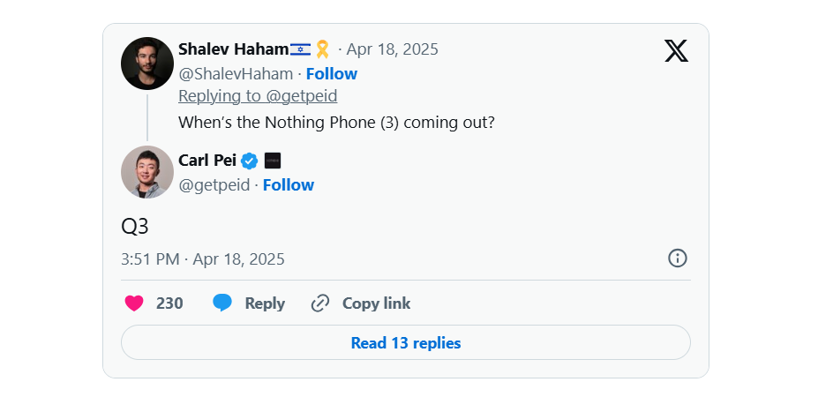Open the Replying to @getpeid link
The width and height of the screenshot is (818, 412).
tap(258, 96)
